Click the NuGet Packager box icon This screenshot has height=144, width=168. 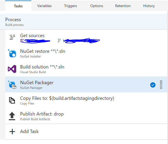12,85
